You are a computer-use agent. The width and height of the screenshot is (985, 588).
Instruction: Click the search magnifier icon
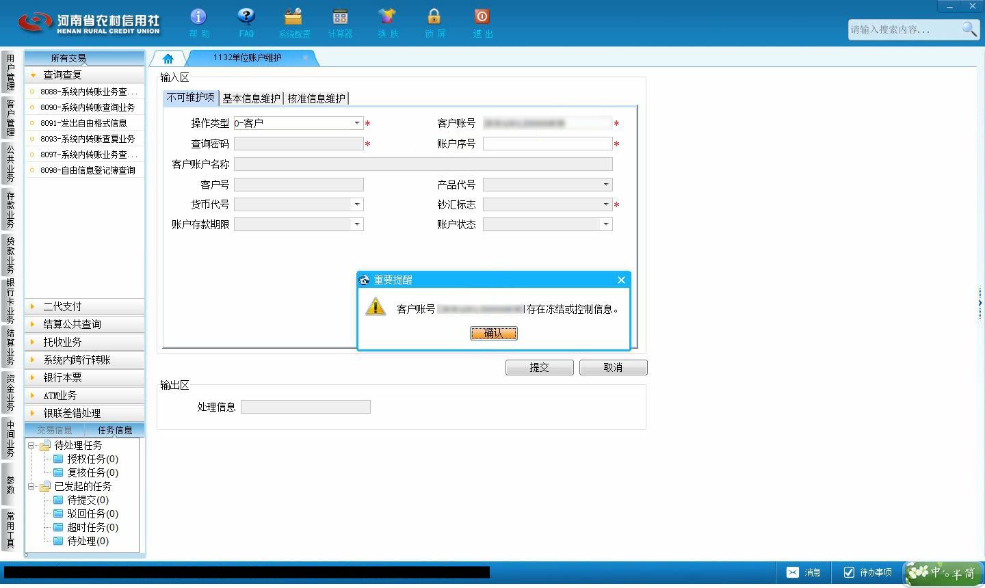969,29
